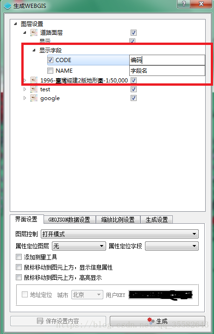Collapse the 显示字段 node
The height and width of the screenshot is (334, 214).
[x=34, y=50]
